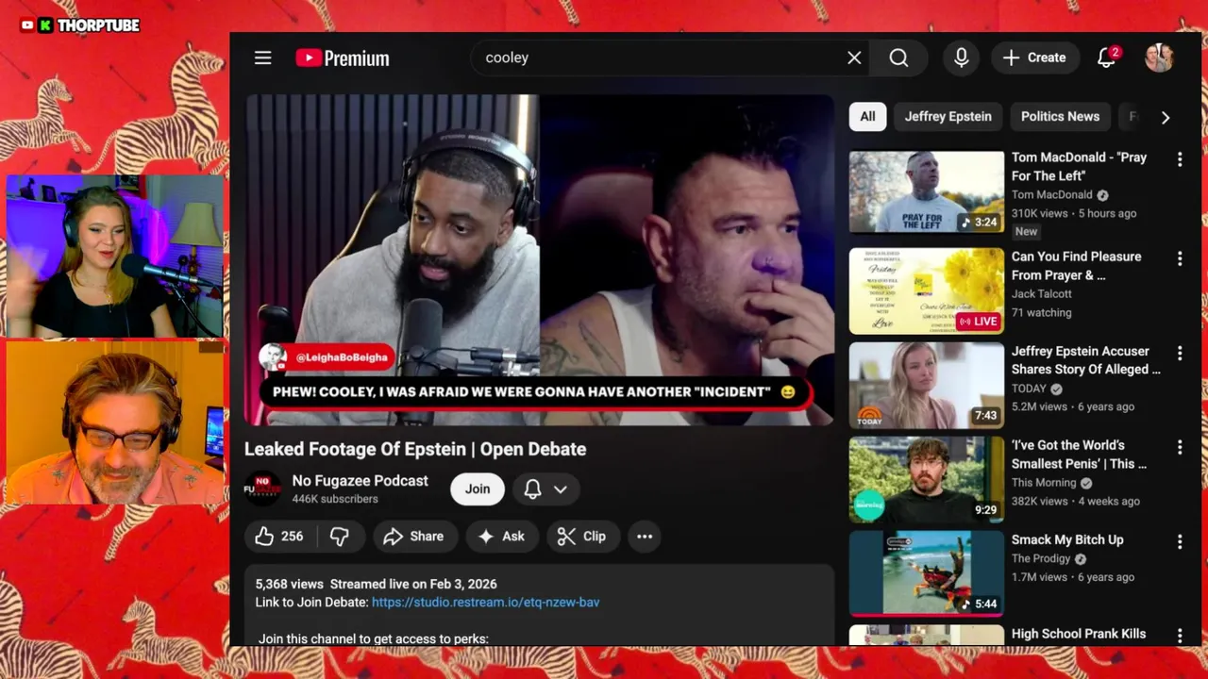Join the No Fugazee Podcast channel

(478, 489)
